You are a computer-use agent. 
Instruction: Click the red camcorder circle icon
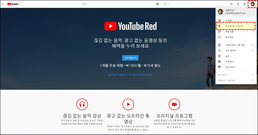tap(174, 104)
